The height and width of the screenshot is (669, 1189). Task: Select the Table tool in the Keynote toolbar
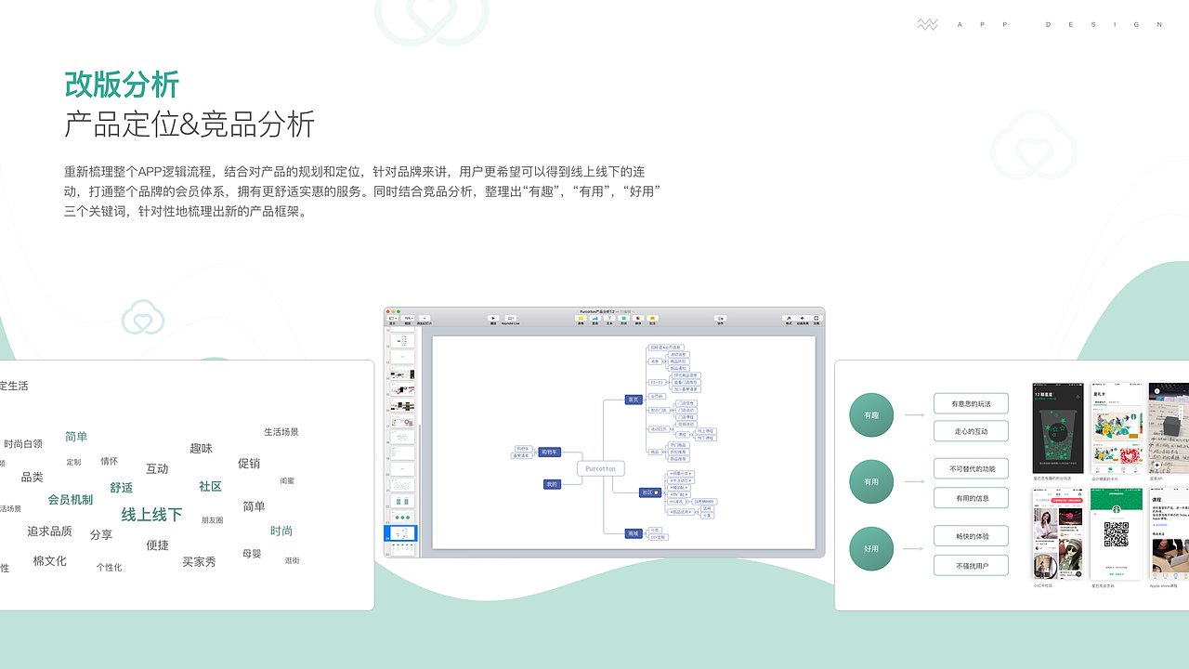click(581, 319)
